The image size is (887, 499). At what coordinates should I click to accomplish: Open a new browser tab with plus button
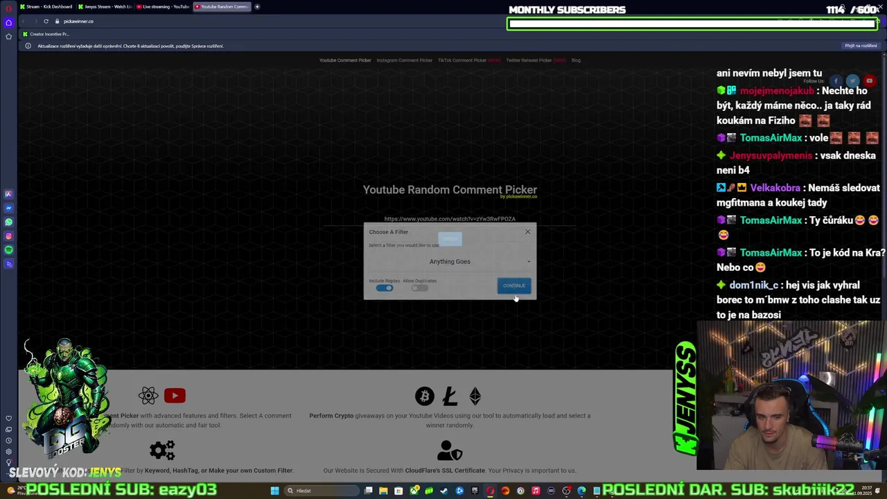(257, 6)
